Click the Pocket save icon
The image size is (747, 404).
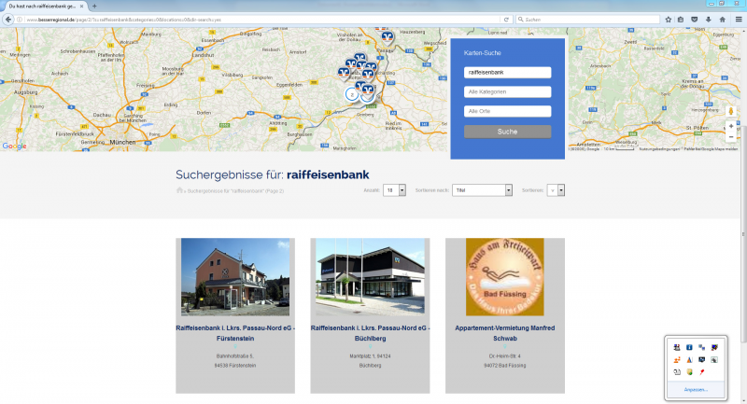(694, 19)
